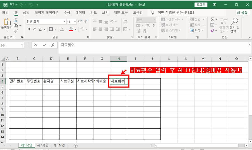Merge and center cells
Viewport: 252px width, 150px height.
(125, 29)
